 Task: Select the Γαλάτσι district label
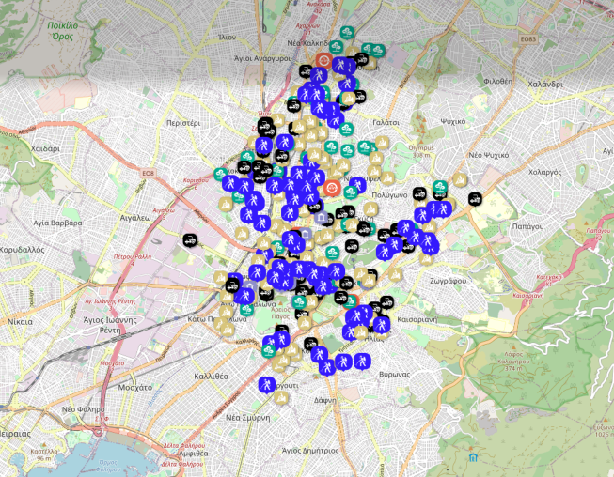(x=386, y=122)
